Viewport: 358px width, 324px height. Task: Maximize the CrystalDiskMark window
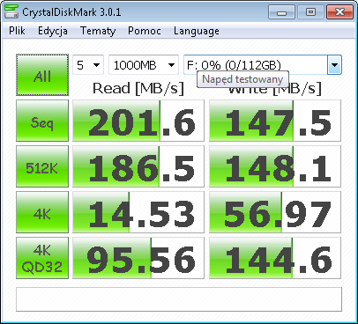(310, 12)
